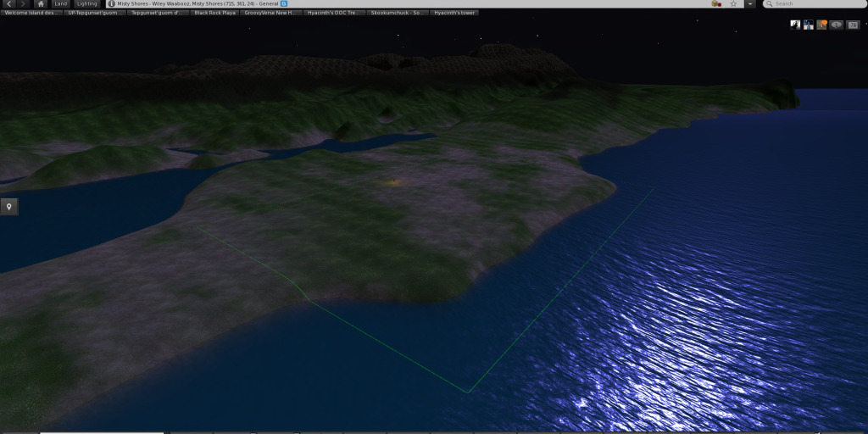This screenshot has height=434, width=868.
Task: Select the 'Black Rock Playa' favorite landmark
Action: coord(214,14)
